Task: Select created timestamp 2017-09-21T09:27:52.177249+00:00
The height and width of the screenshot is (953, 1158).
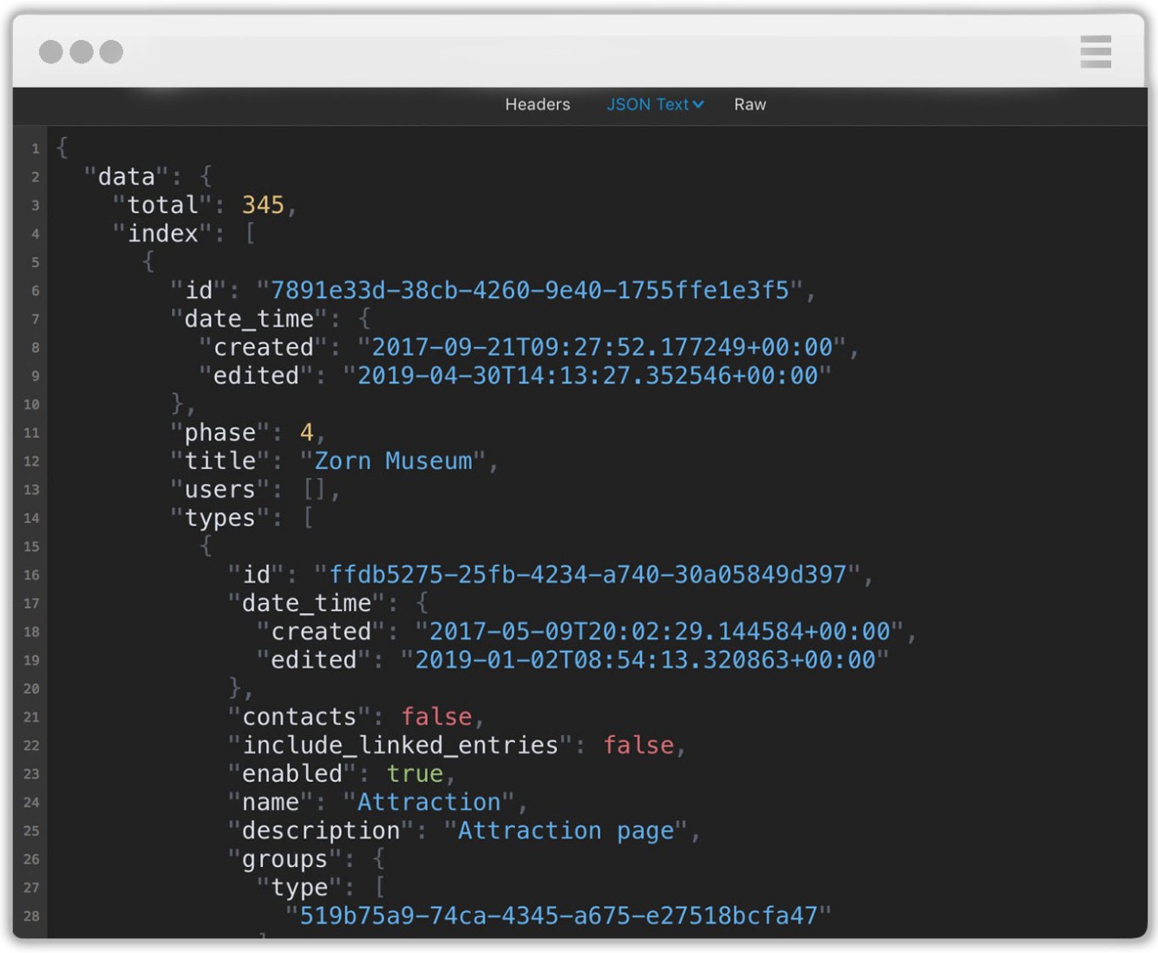Action: point(602,348)
